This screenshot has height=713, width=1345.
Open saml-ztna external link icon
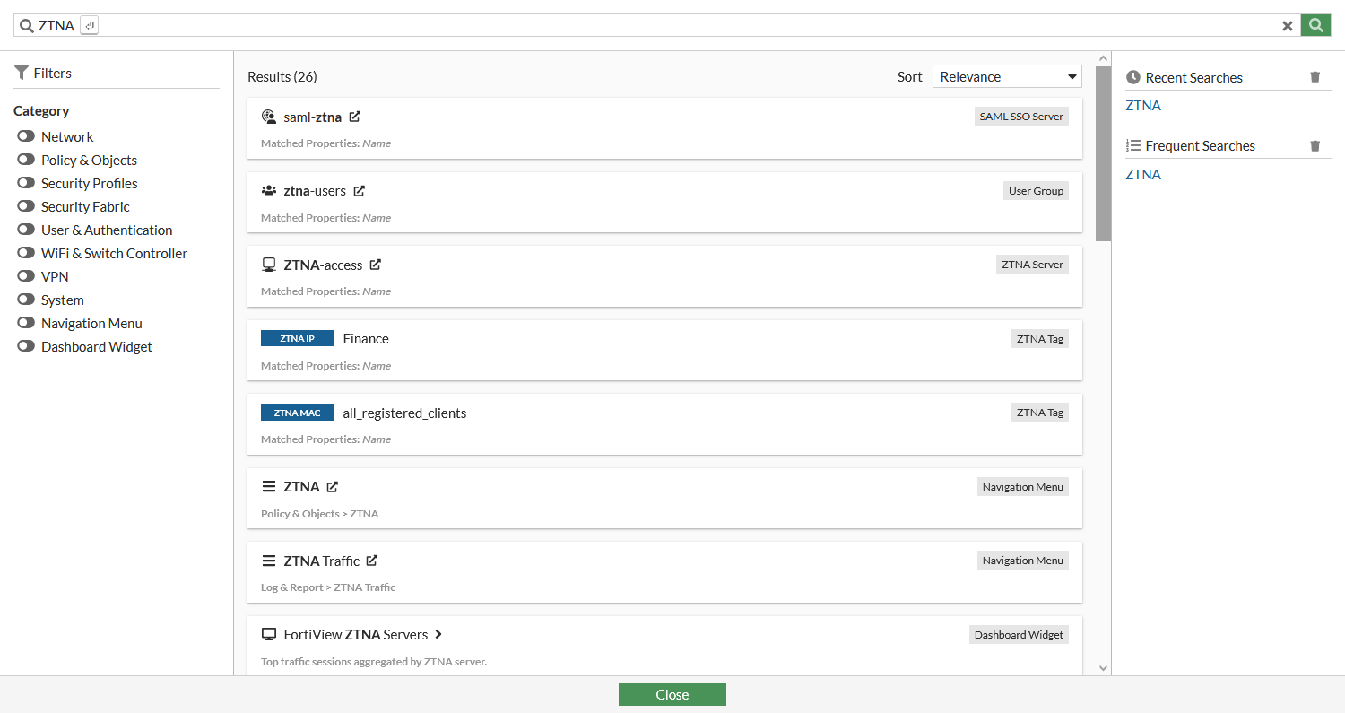click(355, 117)
